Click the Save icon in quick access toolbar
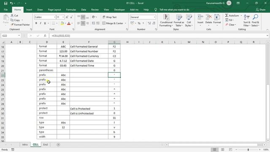 [5, 3]
